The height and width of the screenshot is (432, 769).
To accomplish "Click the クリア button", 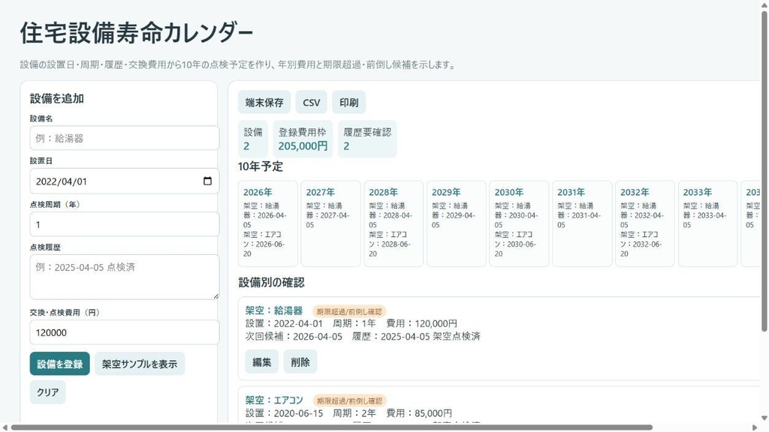I will click(47, 392).
